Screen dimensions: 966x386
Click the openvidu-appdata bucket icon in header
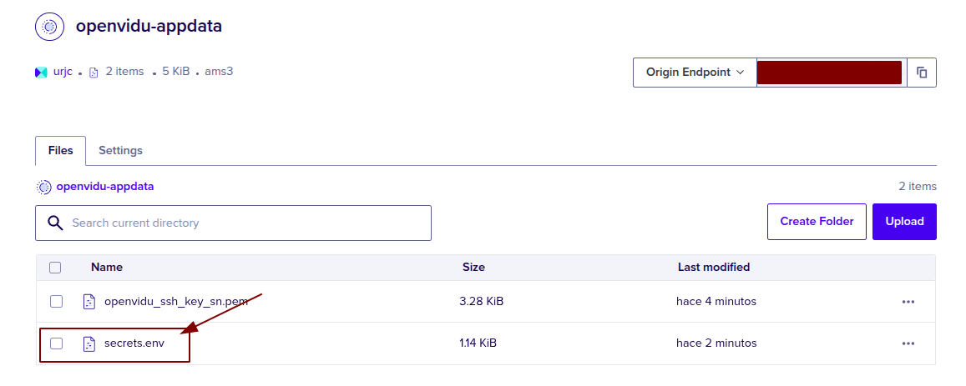49,27
